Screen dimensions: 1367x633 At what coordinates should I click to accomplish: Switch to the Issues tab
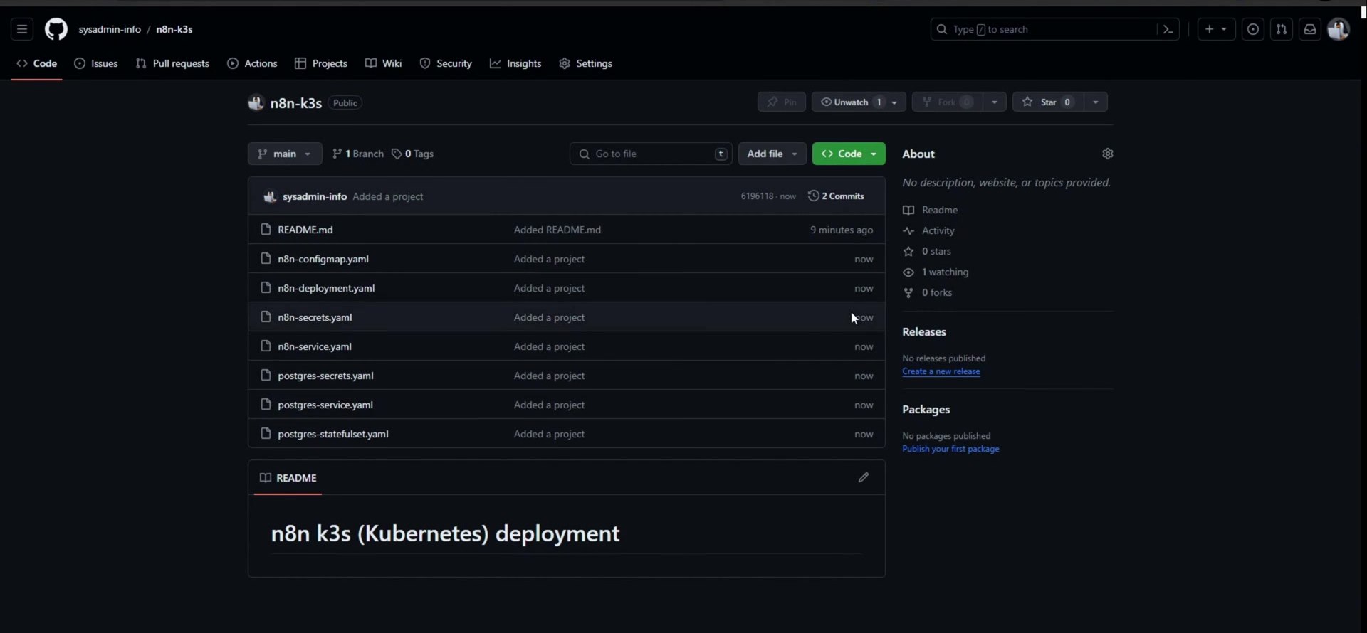96,63
